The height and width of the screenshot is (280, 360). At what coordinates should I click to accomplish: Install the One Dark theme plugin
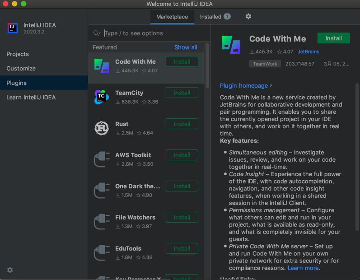(x=182, y=187)
